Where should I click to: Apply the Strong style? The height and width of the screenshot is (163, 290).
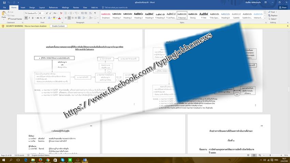pos(193,16)
